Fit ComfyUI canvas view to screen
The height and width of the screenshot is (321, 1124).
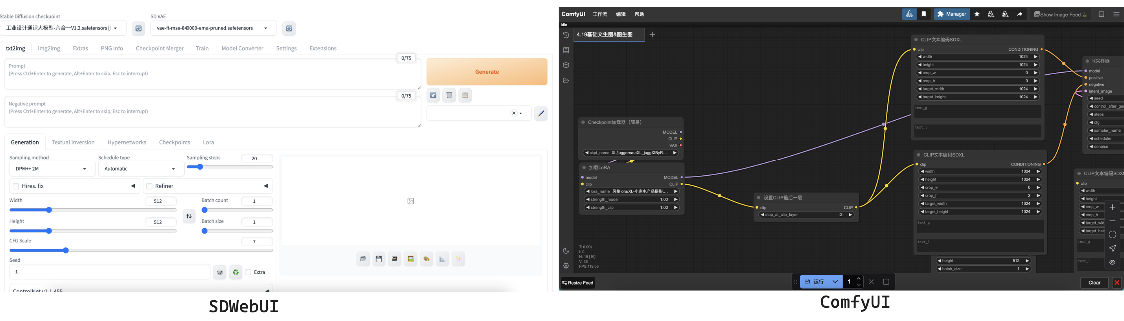[1112, 235]
